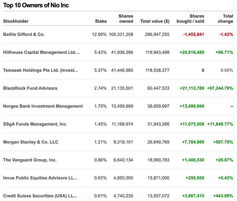
Task: Click total value 38,609,997
Action: 158,106
